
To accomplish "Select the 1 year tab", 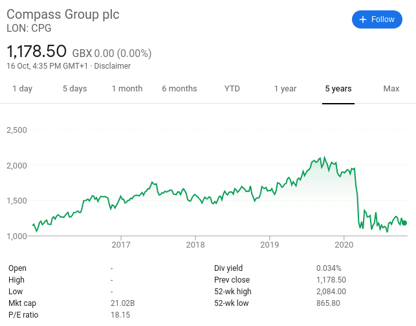I will click(285, 89).
